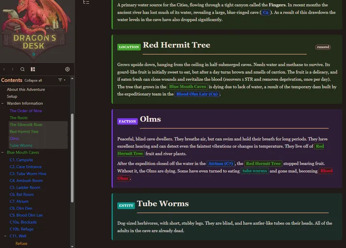Screen dimensions: 346x248
Task: Click the contents panel scrollbar thumb
Action: click(72, 158)
